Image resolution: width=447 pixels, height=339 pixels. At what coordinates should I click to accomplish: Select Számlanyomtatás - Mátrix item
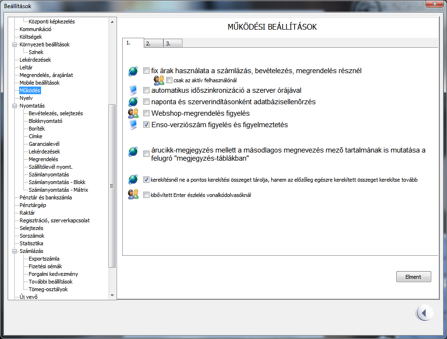(58, 190)
